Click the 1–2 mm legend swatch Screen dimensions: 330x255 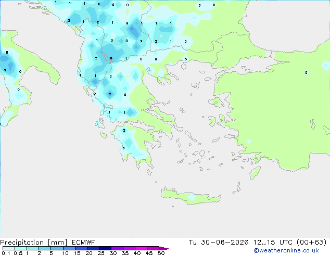coord(33,248)
